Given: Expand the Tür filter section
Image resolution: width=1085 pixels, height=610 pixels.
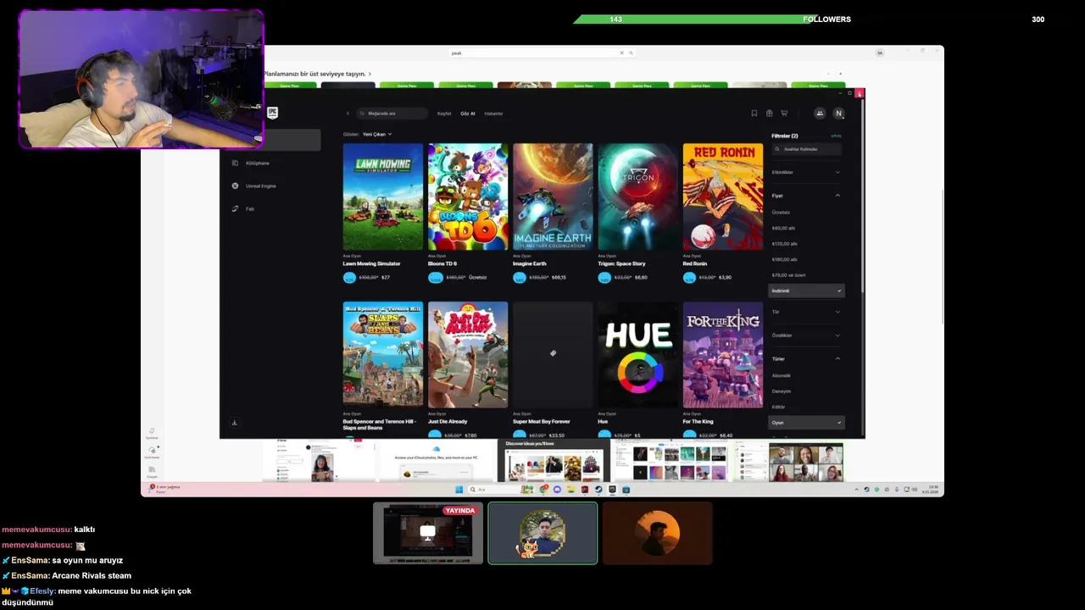Looking at the screenshot, I should coord(806,312).
